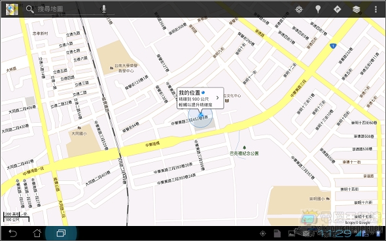Tap the 立德八路 street label
Screen dimensions: 386x241
coord(65,44)
